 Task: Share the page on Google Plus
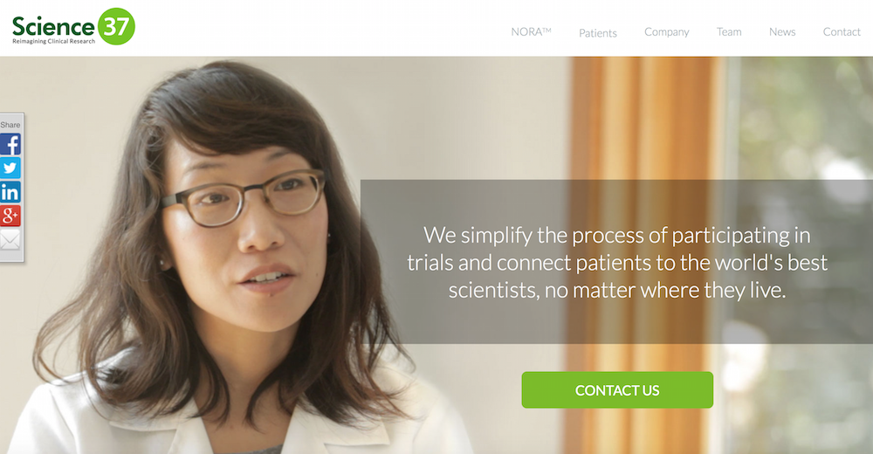[x=10, y=215]
